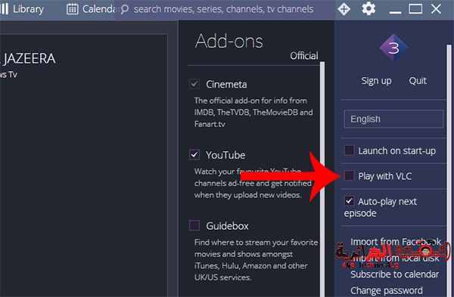Enable Play with VLC checkbox
The width and height of the screenshot is (454, 297).
coord(349,175)
